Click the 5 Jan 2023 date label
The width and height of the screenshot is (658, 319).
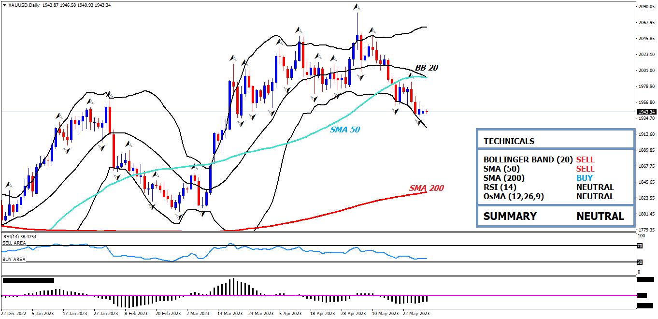(x=43, y=314)
